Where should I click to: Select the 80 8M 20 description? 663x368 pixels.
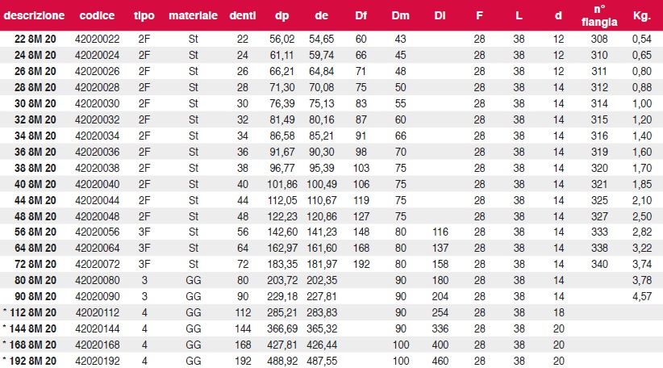tap(35, 280)
